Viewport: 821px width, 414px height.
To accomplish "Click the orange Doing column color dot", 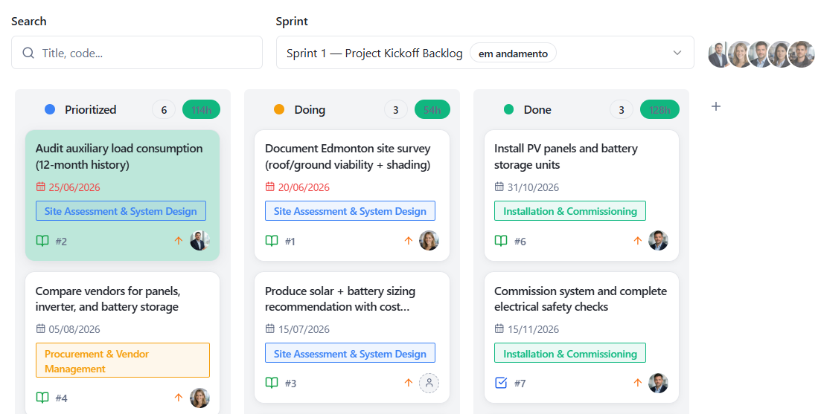I will pos(279,109).
